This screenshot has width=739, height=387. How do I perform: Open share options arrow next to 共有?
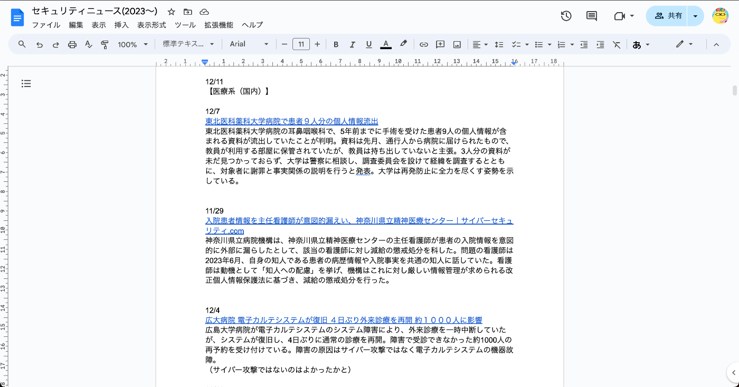[695, 16]
